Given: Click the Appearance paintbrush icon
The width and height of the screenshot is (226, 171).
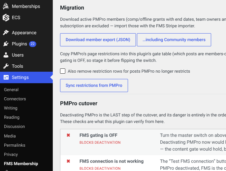Looking at the screenshot, I should (6, 33).
